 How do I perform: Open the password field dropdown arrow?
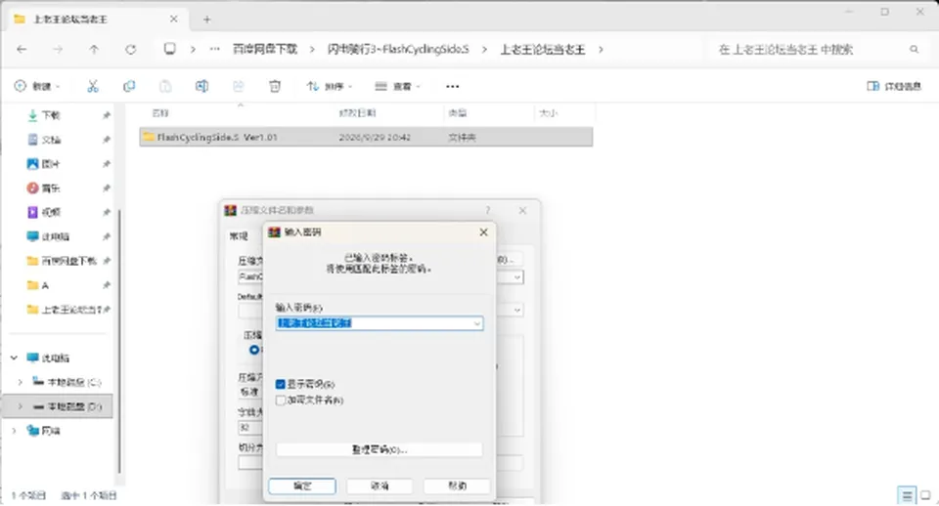(x=476, y=323)
